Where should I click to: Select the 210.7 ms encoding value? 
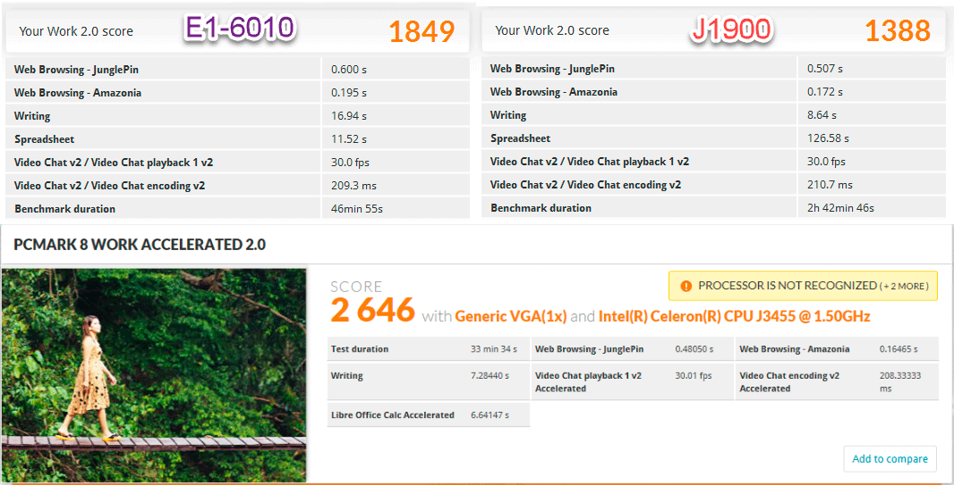830,185
